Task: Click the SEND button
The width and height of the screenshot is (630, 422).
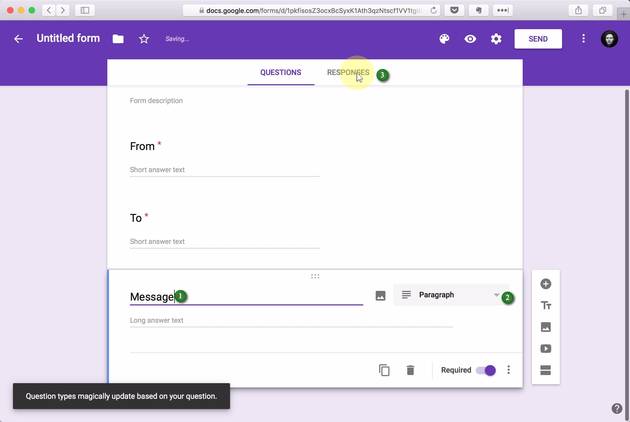Action: click(538, 39)
